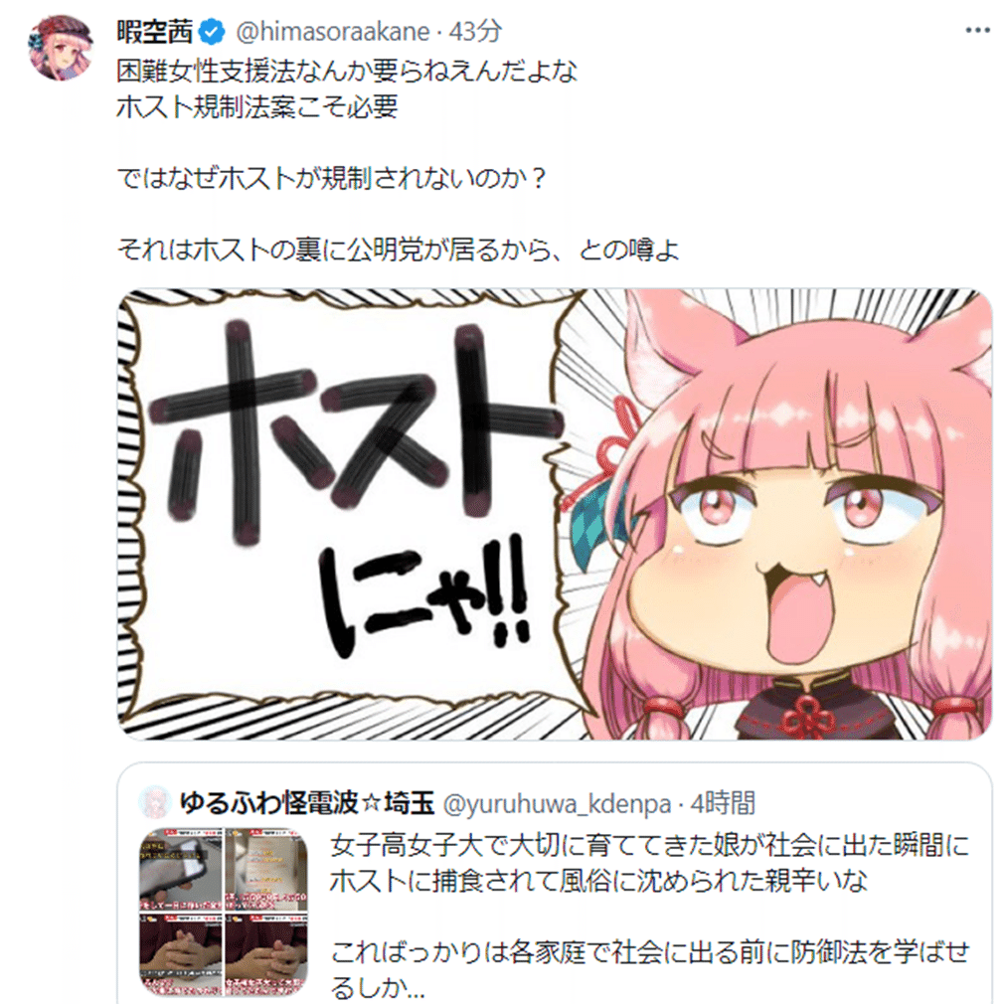Click the tweet line ホスト規制法案こそ必要
The height and width of the screenshot is (1004, 1004).
(257, 107)
